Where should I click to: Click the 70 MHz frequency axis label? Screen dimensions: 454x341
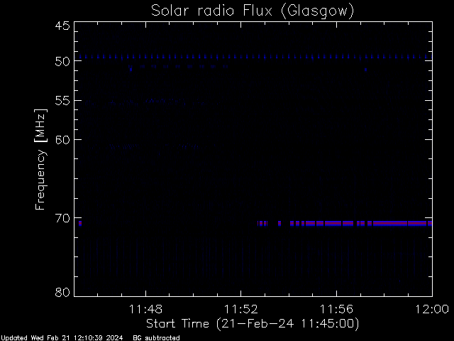pos(62,218)
